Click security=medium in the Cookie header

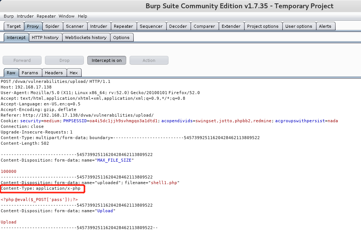(x=40, y=121)
